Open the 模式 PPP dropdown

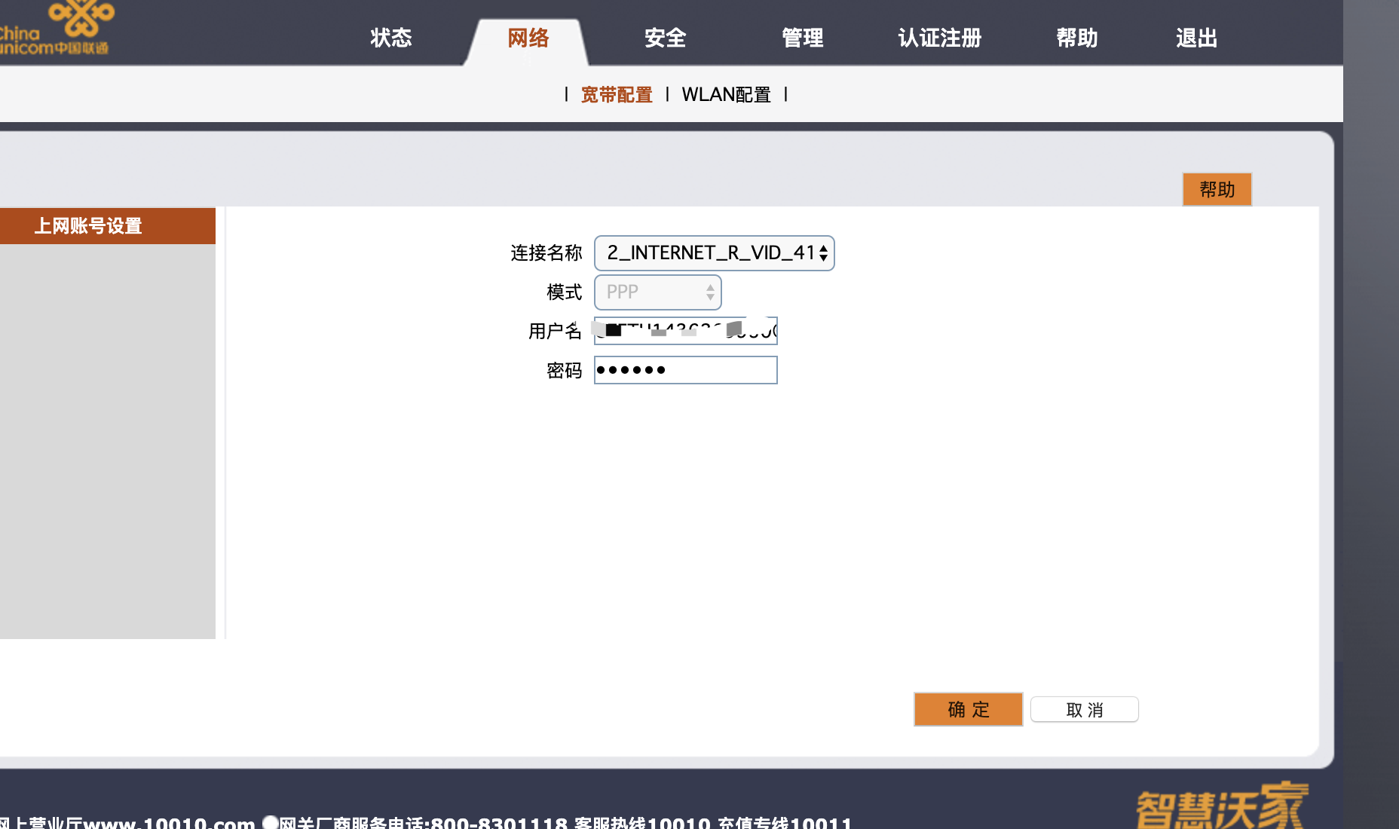click(658, 292)
